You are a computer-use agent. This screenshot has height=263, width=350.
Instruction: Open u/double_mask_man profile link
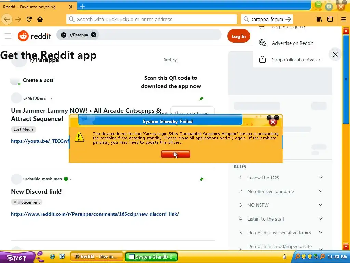[x=42, y=179]
